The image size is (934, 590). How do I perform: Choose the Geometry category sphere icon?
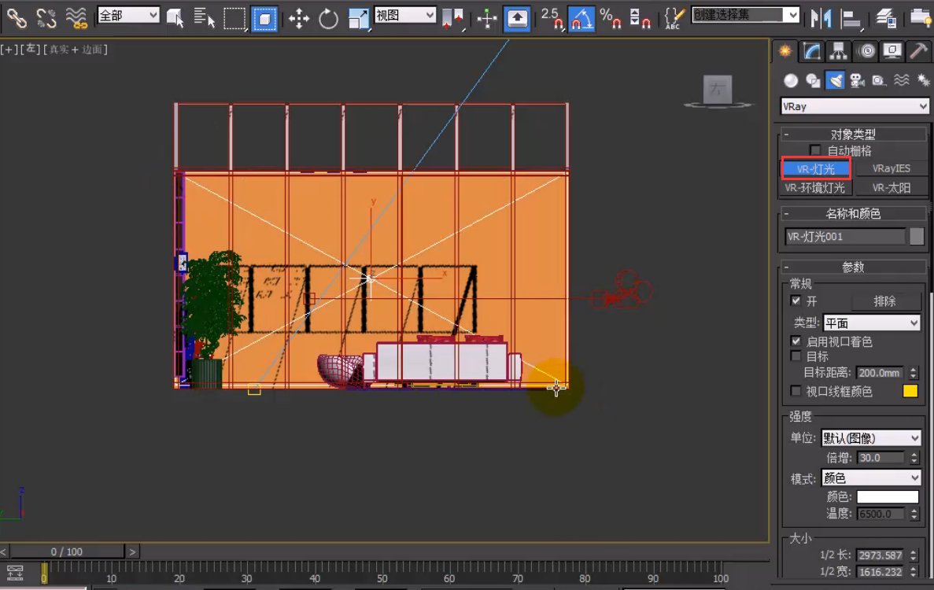point(791,80)
